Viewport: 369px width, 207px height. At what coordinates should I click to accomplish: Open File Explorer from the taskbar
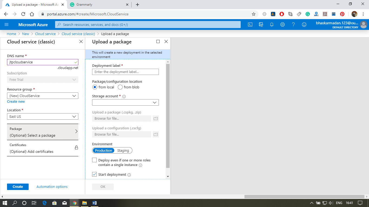pyautogui.click(x=84, y=203)
